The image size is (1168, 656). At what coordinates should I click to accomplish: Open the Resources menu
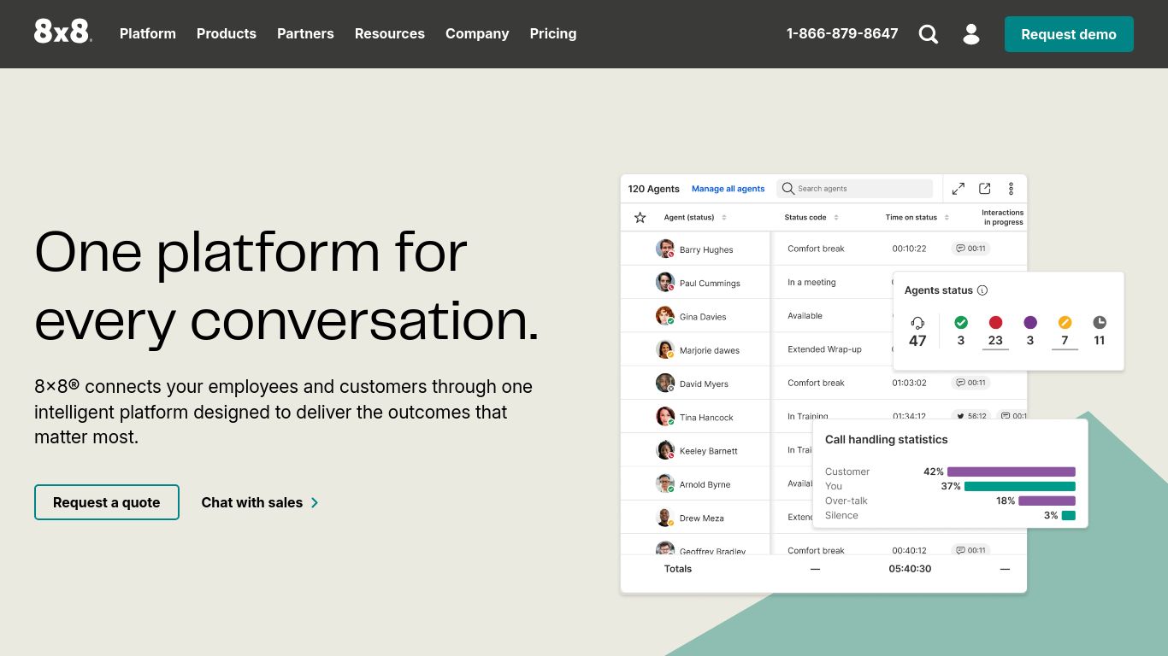coord(390,33)
